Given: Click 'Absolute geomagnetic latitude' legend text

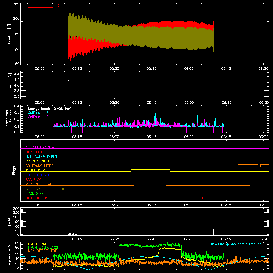Looking at the screenshot, I should click(x=236, y=244).
